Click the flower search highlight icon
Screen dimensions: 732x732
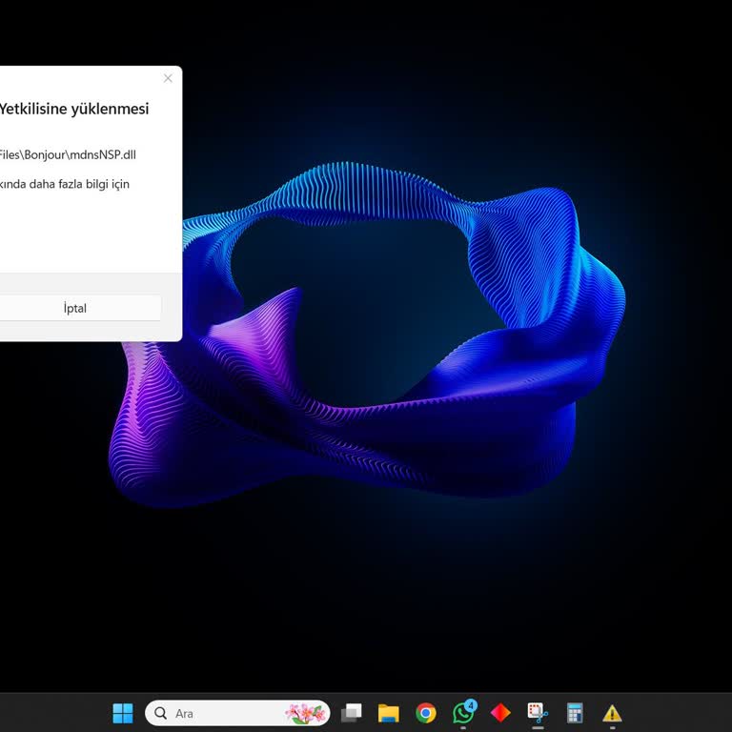coord(306,713)
